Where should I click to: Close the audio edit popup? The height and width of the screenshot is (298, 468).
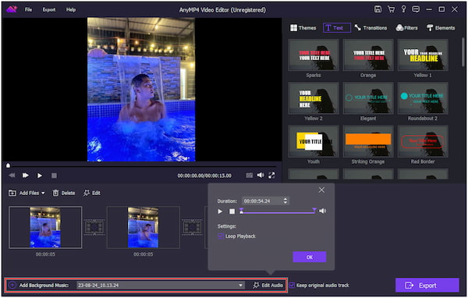[321, 190]
